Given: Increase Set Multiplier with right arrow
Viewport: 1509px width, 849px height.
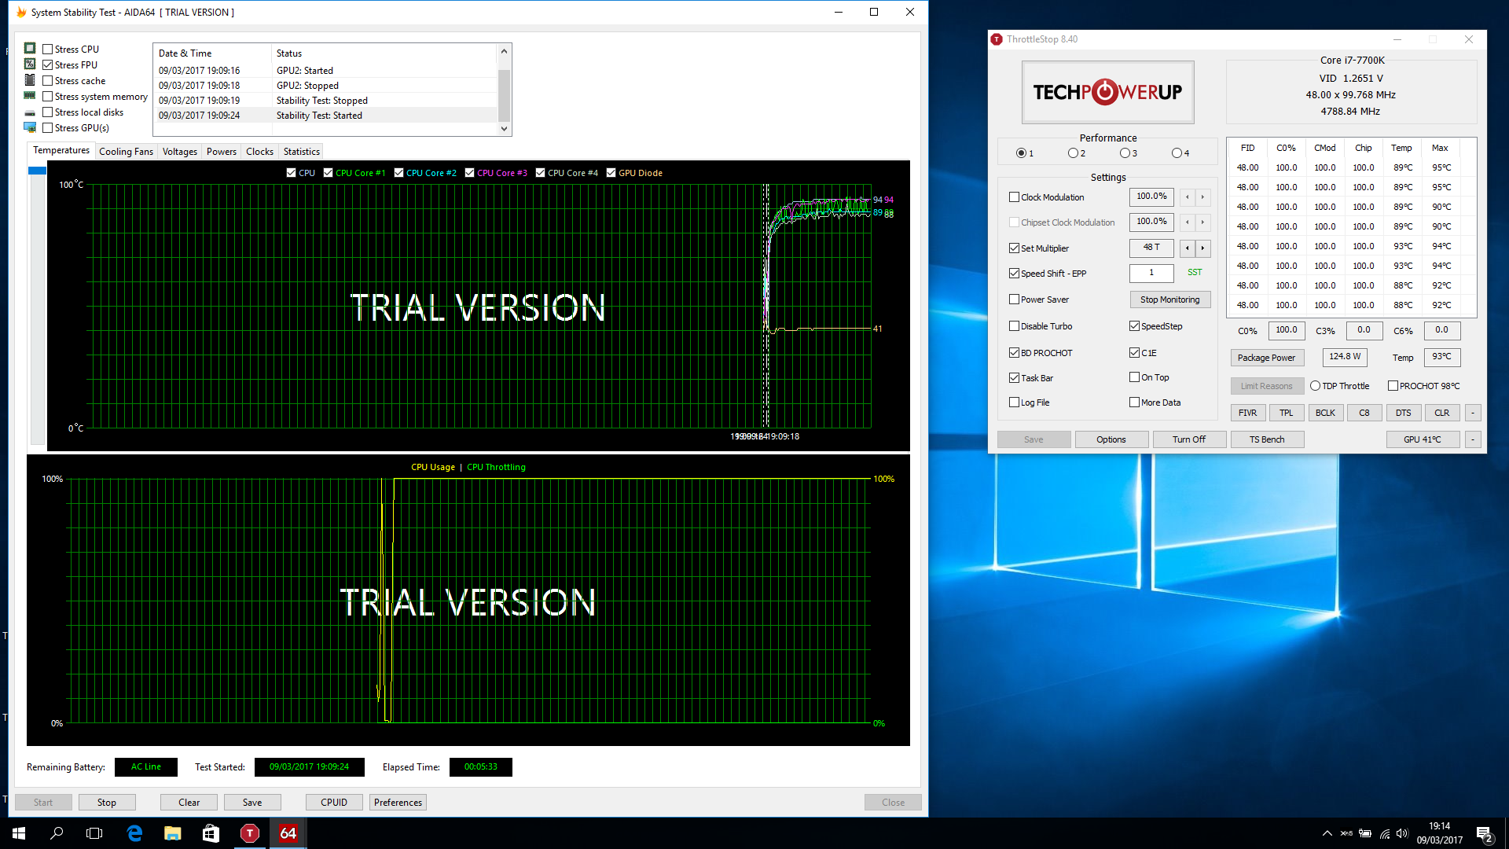Looking at the screenshot, I should [1202, 248].
